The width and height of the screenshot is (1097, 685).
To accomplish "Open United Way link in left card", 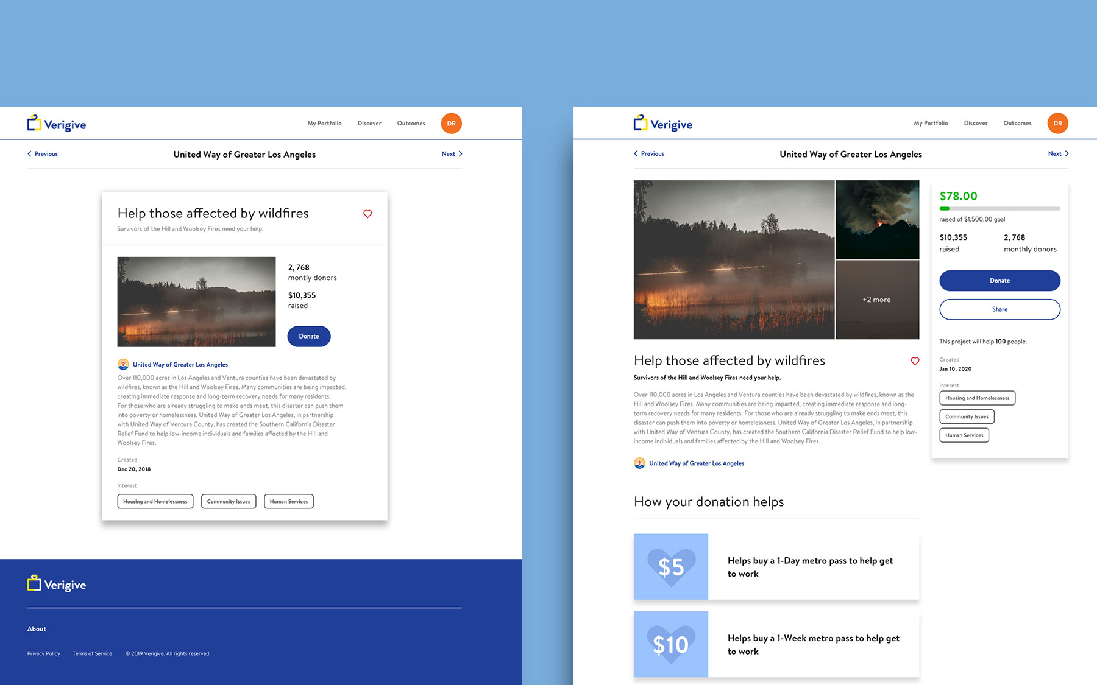I will (x=180, y=365).
